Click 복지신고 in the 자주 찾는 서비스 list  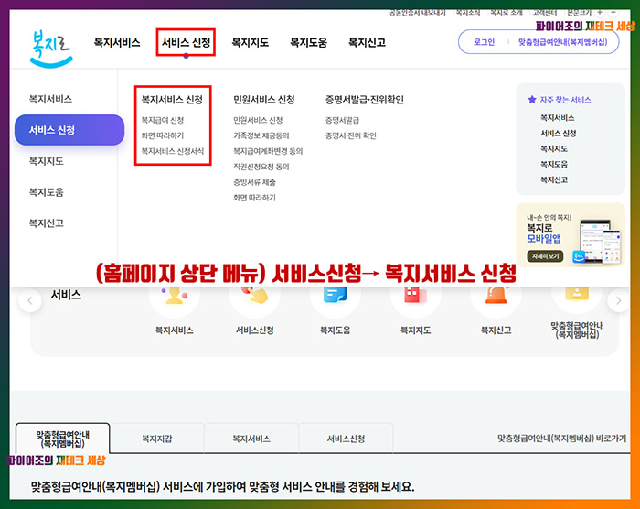click(554, 179)
